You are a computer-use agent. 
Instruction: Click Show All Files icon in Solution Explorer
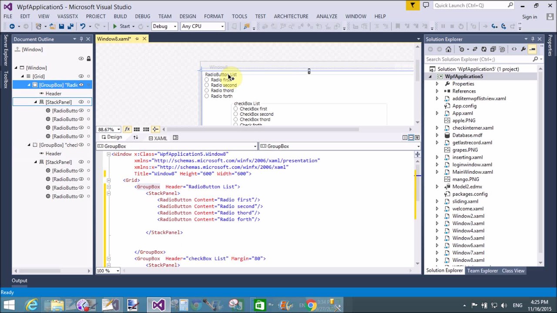click(x=502, y=49)
